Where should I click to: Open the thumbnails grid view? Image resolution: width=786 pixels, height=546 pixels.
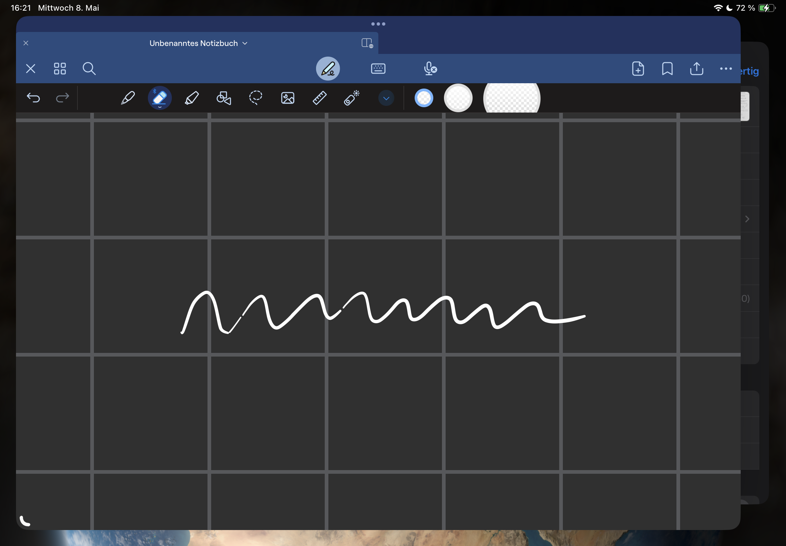tap(60, 69)
